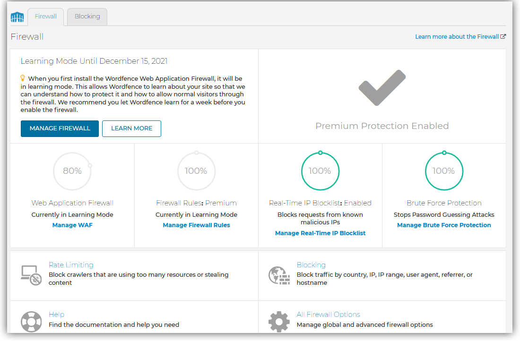
Task: Click the 100% Real-Time IP Blocklist progress circle
Action: coord(321,171)
